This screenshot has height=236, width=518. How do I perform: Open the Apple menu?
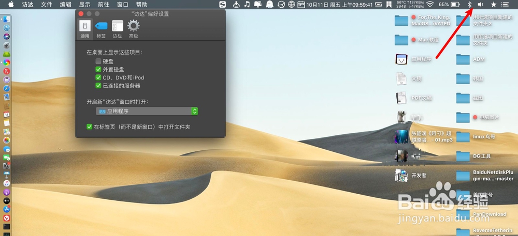pyautogui.click(x=11, y=5)
